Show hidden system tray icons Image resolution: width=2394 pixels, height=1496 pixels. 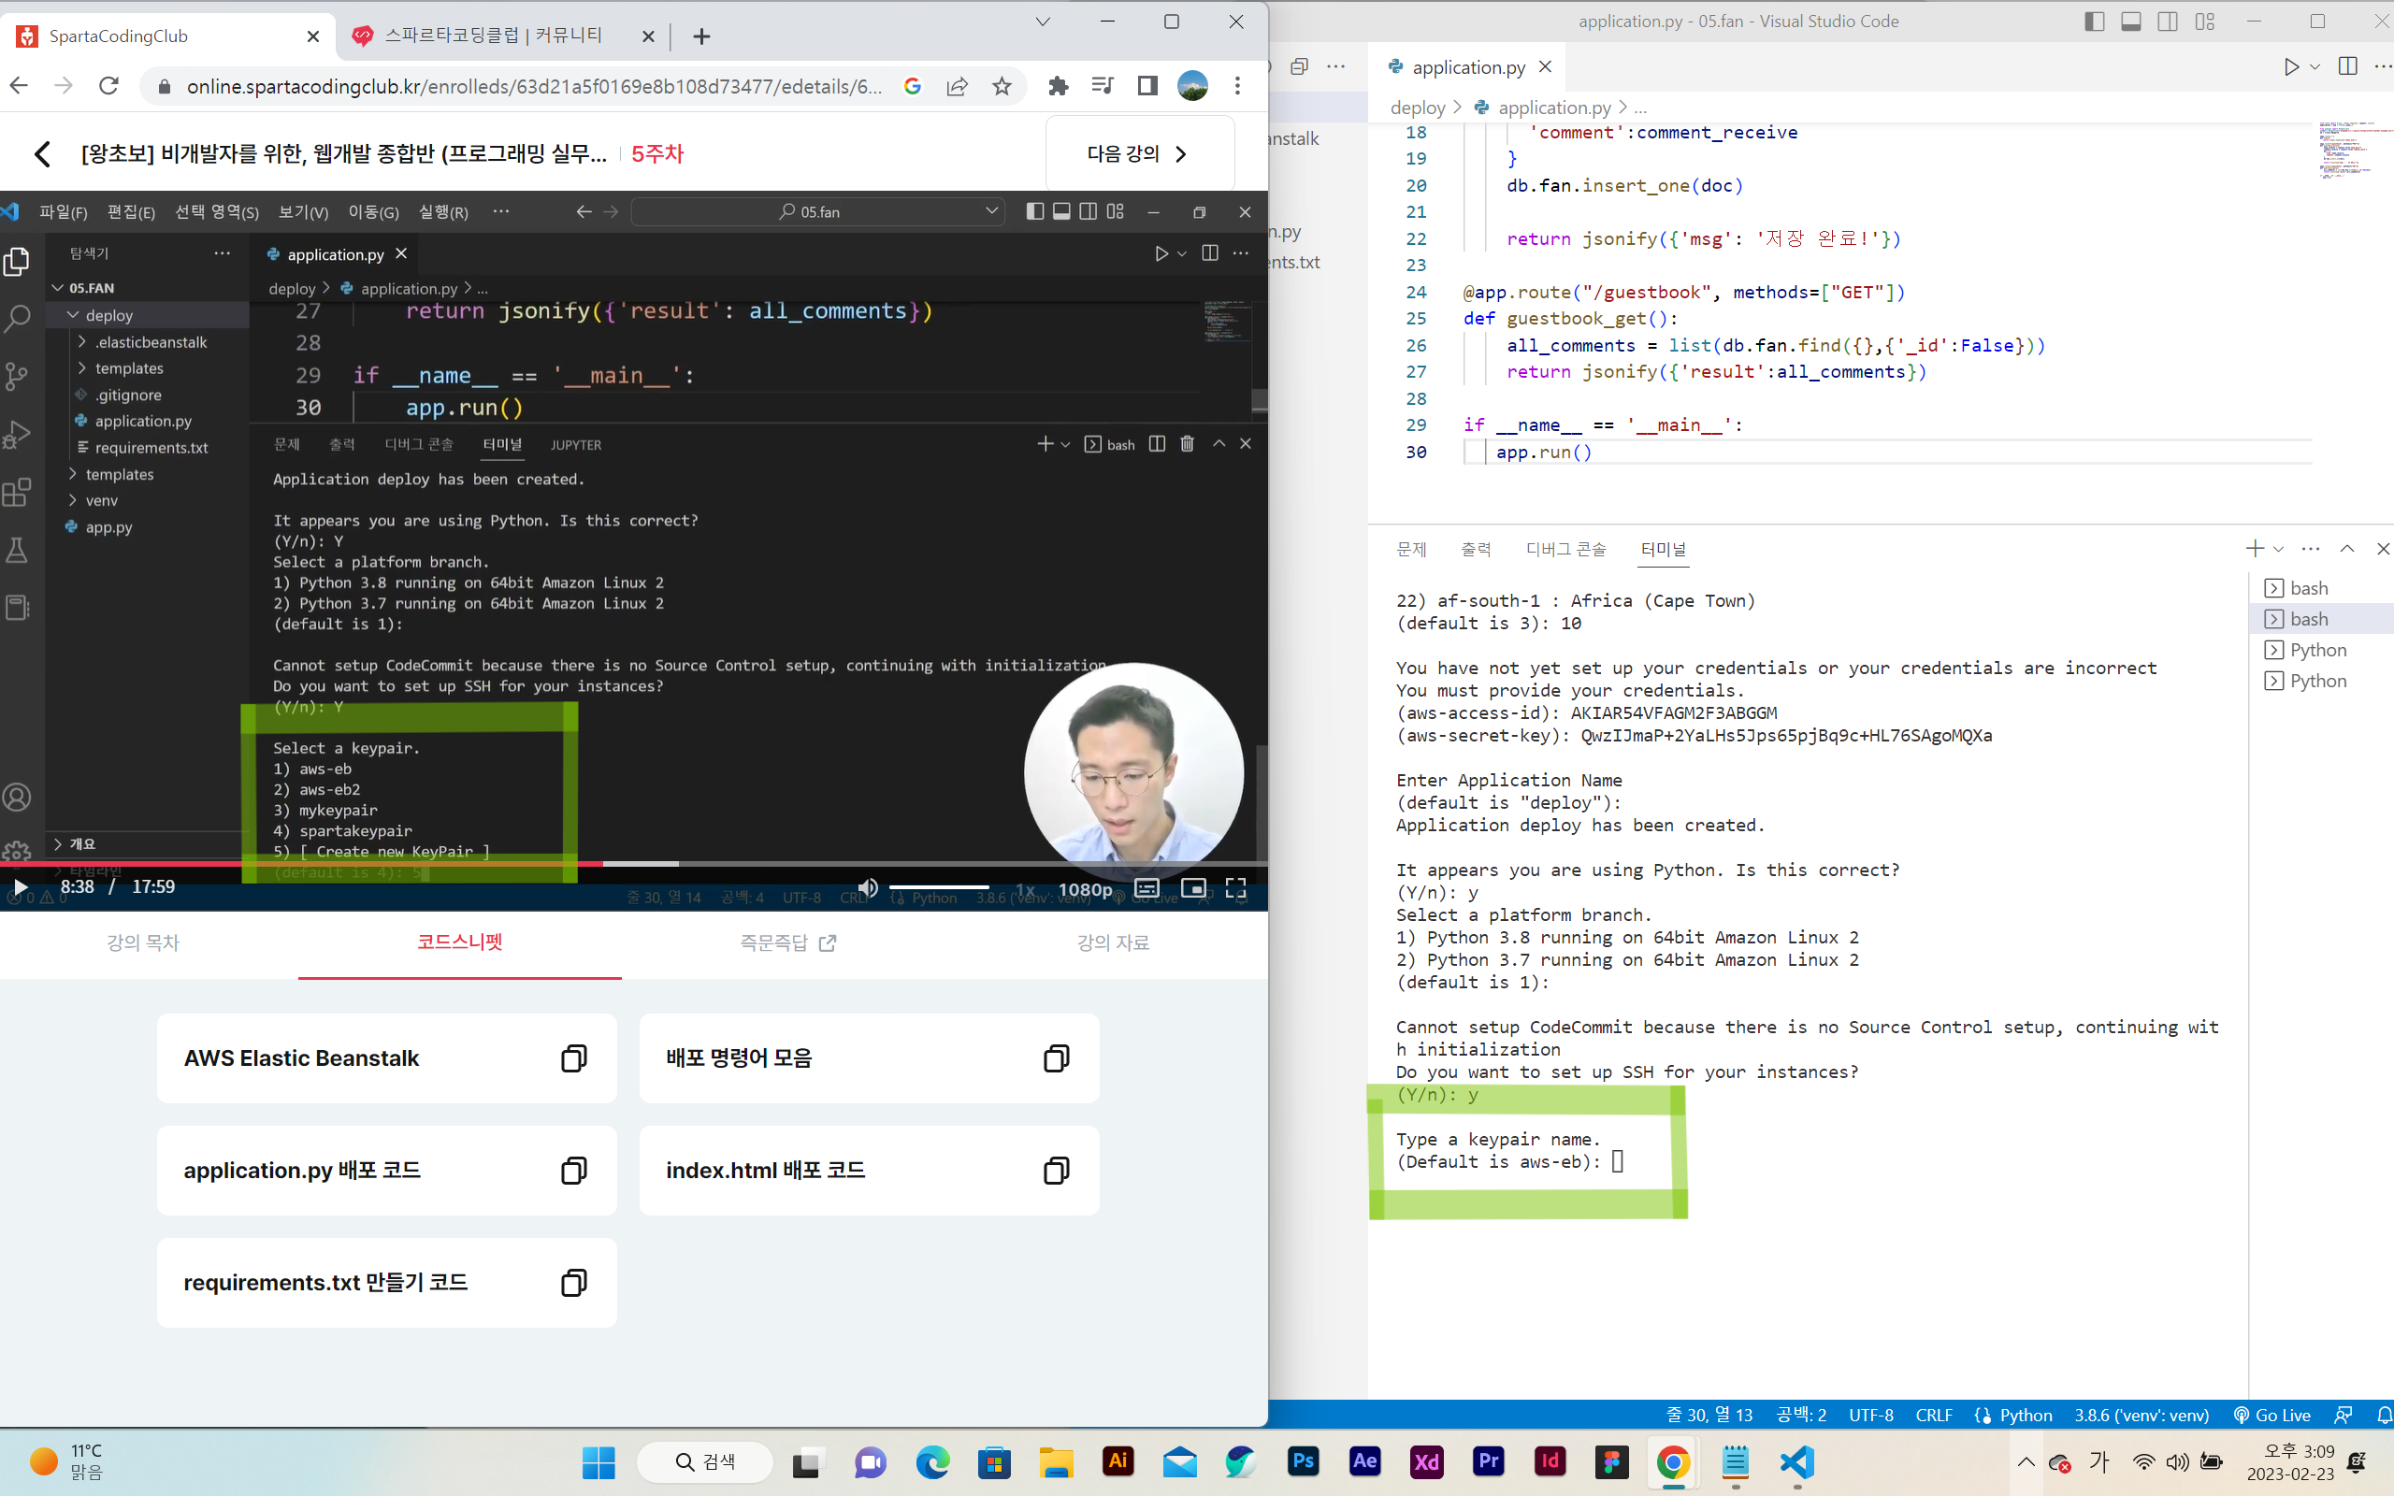(x=2026, y=1461)
